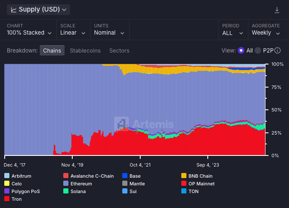
Task: Click the line chart icon beside Supply (USD)
Action: [x=14, y=10]
